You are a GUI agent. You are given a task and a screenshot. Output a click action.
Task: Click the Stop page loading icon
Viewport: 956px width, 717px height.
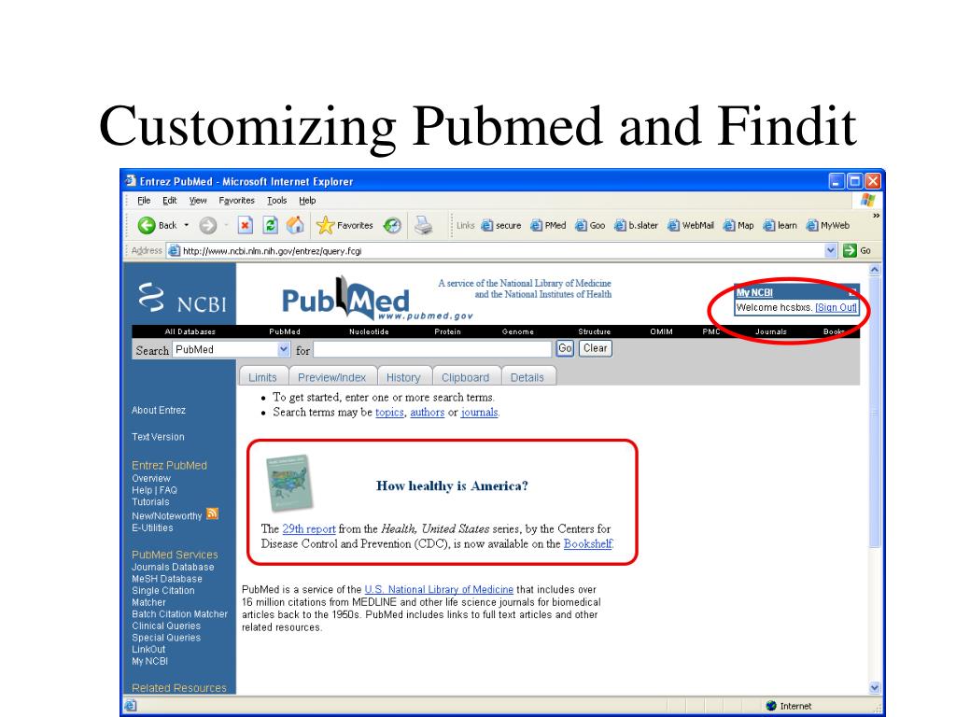coord(246,226)
